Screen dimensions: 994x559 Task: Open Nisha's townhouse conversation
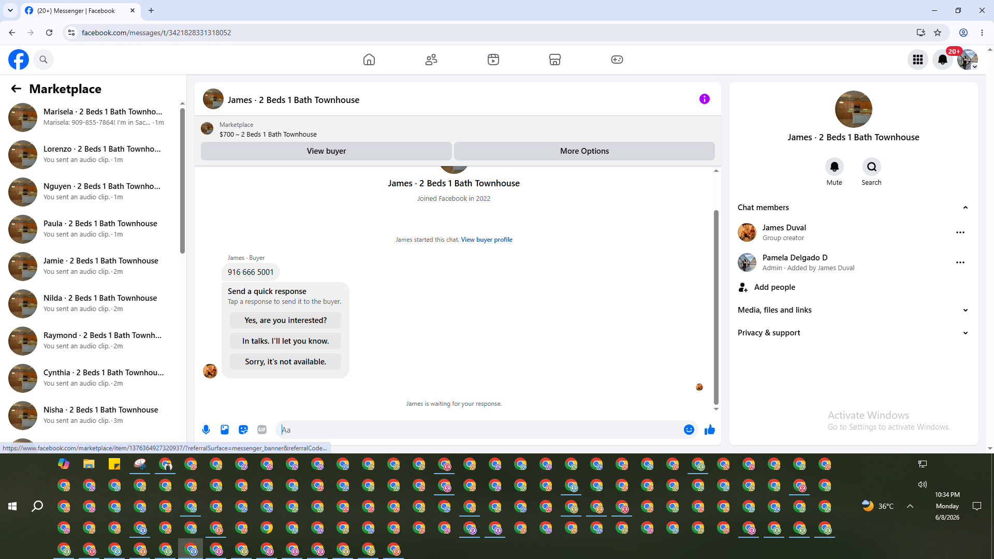(91, 415)
